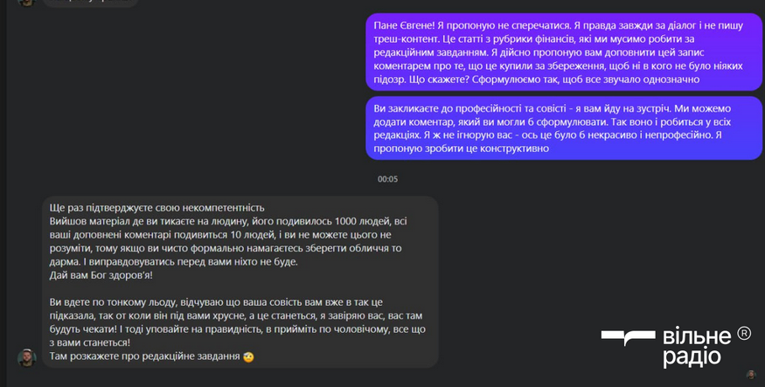Viewport: 765px width, 387px height.
Task: Click the dark sidebar strip on left edge
Action: (3, 194)
